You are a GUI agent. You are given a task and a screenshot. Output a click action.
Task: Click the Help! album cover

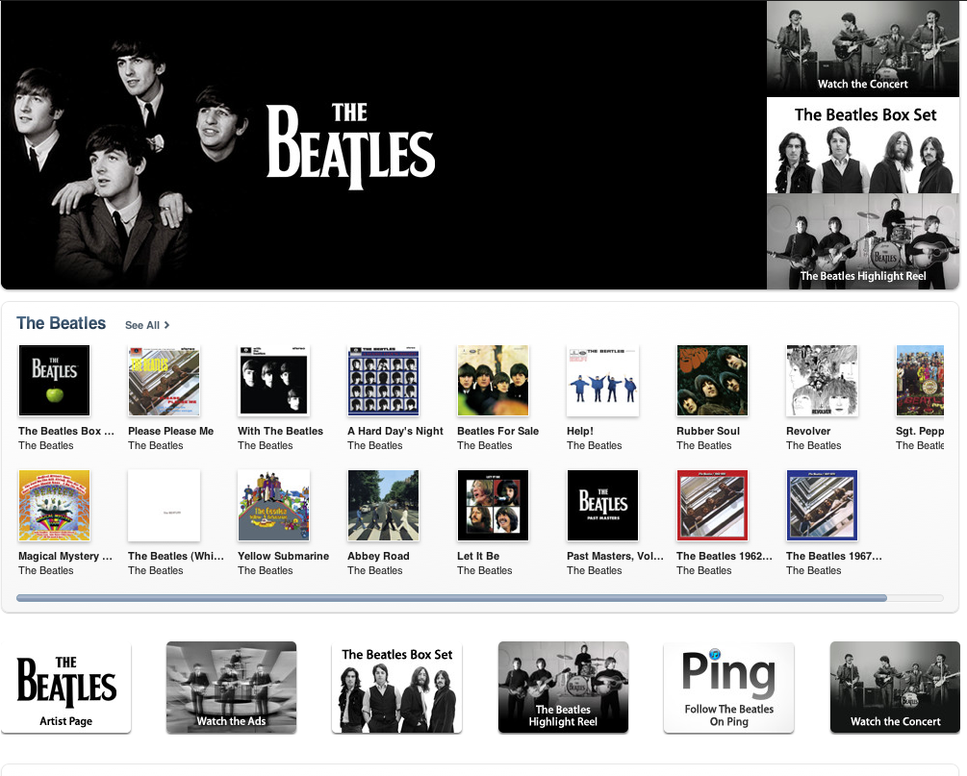pyautogui.click(x=602, y=380)
